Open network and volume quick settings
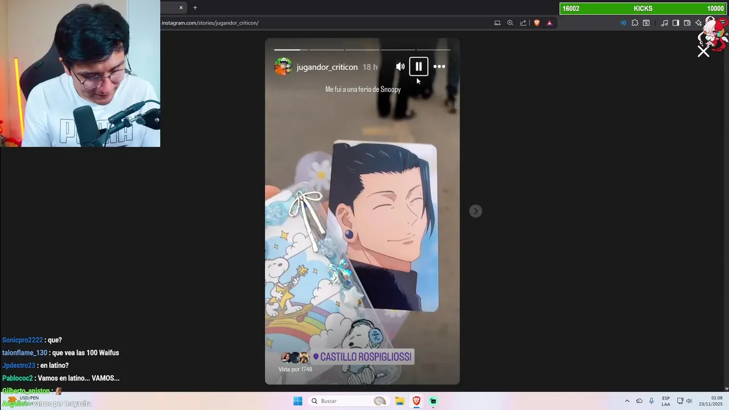729x410 pixels. (685, 401)
